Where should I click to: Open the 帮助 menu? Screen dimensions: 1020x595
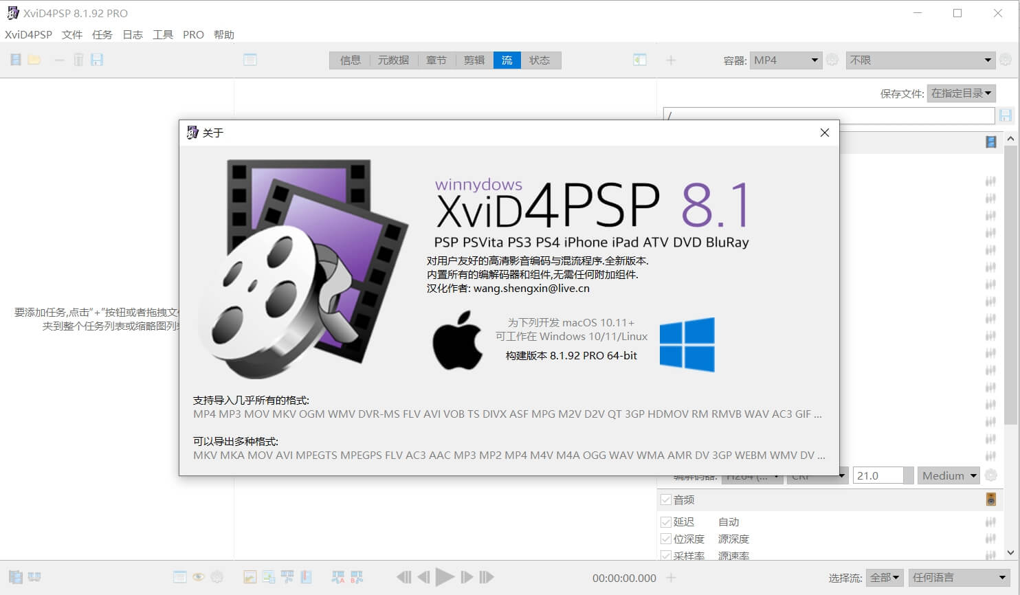click(224, 34)
